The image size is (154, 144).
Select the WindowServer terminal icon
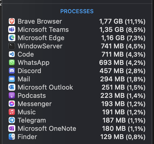(x=12, y=46)
